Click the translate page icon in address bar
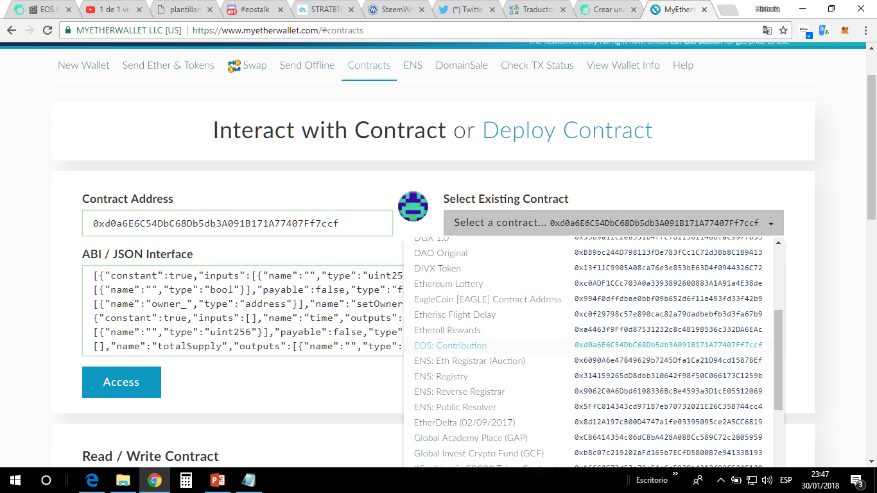The height and width of the screenshot is (493, 877). (x=767, y=30)
